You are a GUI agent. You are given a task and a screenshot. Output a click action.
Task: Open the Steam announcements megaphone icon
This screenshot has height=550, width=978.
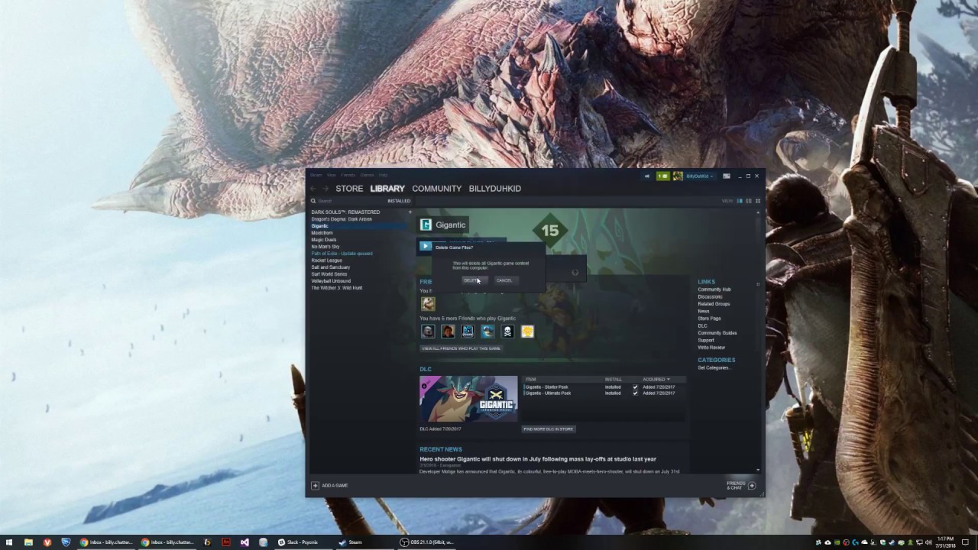tap(646, 176)
